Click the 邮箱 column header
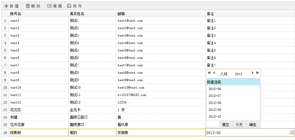This screenshot has width=295, height=140. tap(161, 14)
